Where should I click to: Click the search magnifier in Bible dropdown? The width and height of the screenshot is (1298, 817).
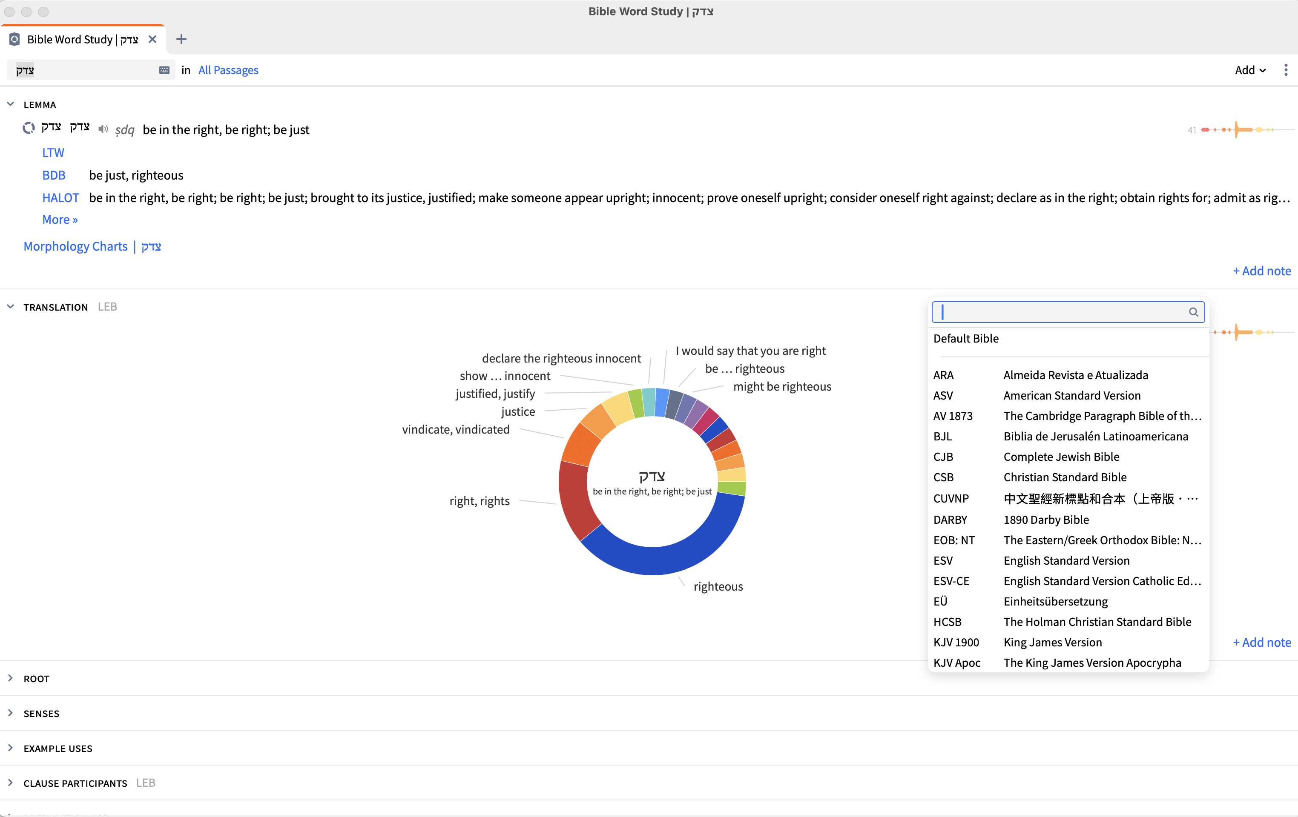[1193, 312]
